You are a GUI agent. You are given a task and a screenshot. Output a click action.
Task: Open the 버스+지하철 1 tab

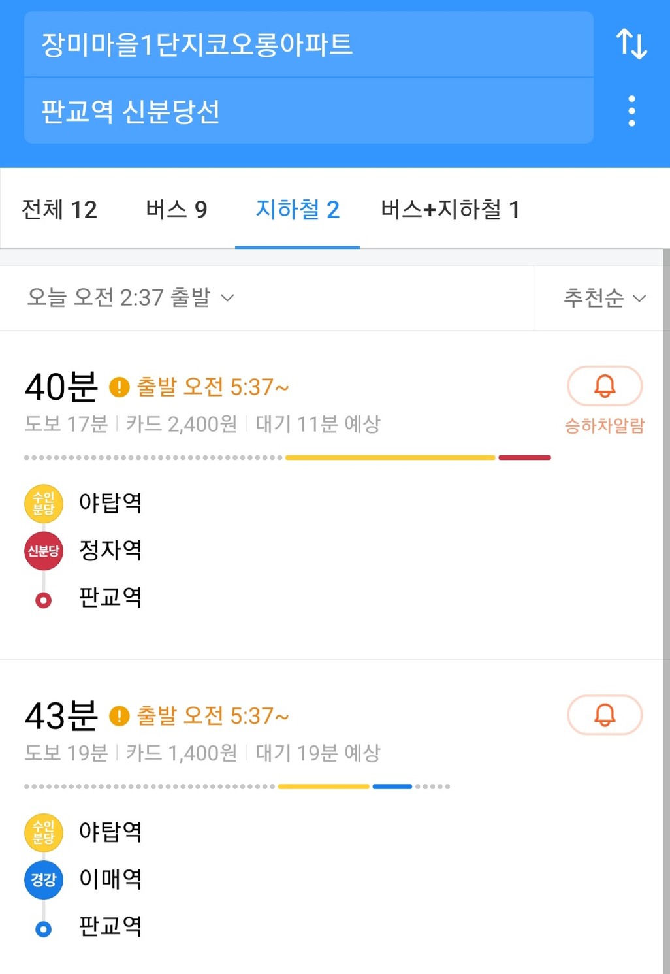(x=451, y=210)
